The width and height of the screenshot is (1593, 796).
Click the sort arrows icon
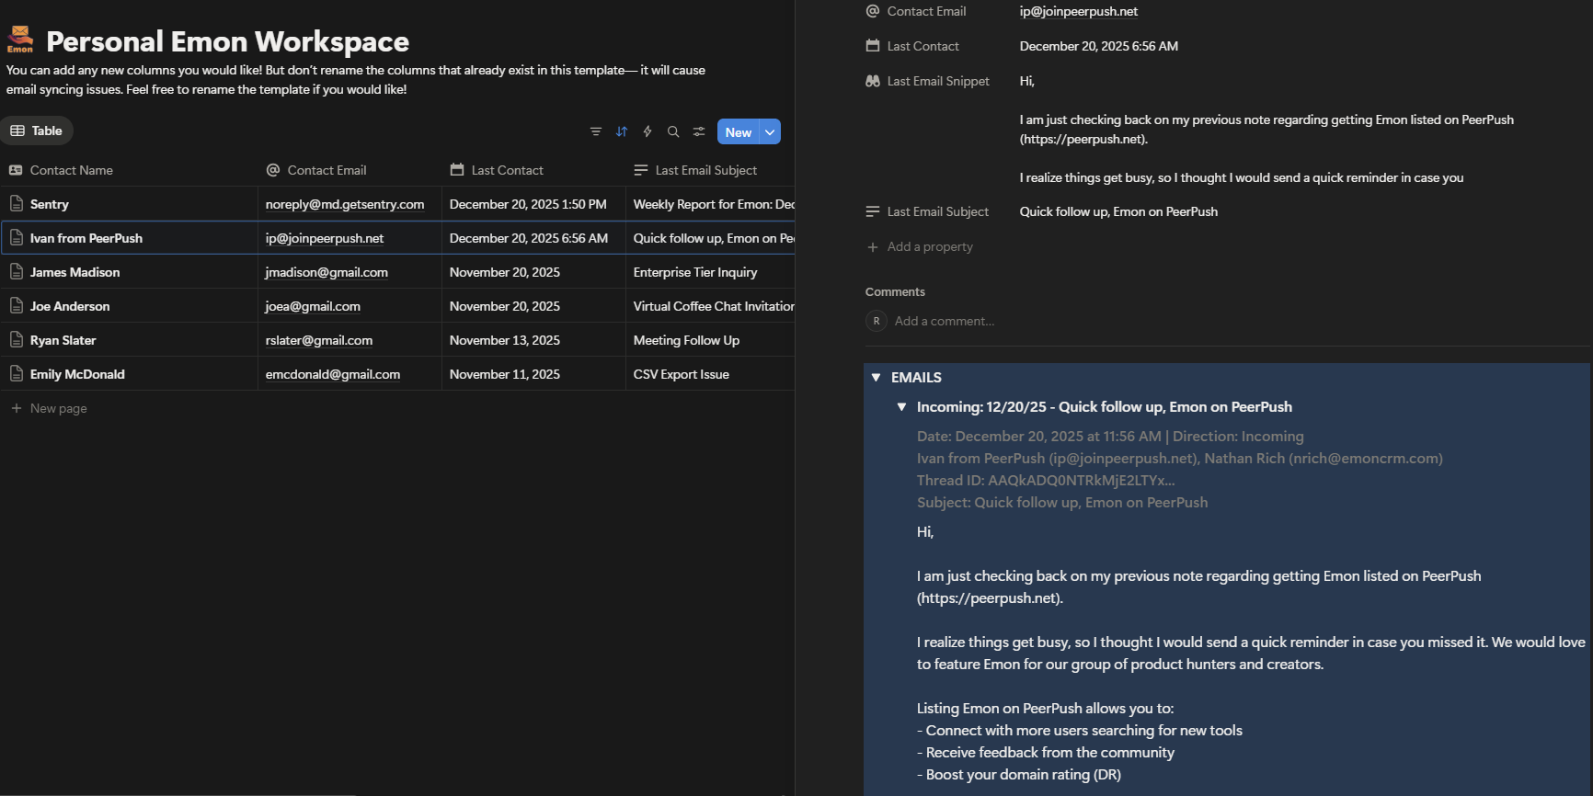pos(622,131)
